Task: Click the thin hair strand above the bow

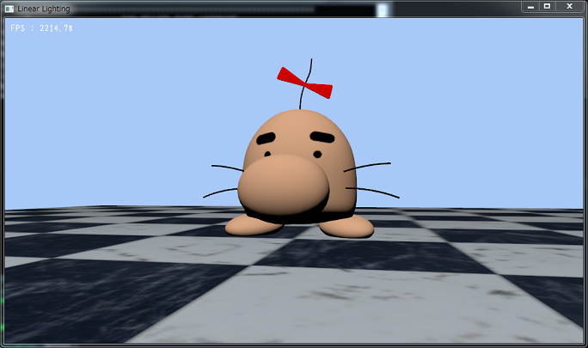Action: pyautogui.click(x=311, y=65)
